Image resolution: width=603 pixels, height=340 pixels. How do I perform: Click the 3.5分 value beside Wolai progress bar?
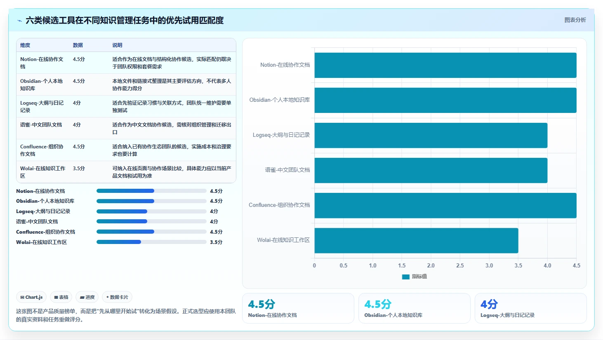pos(216,242)
